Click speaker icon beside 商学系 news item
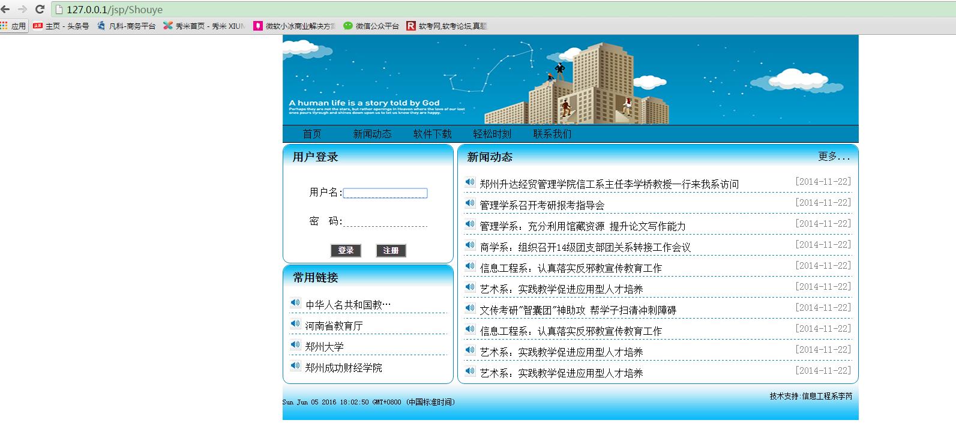Viewport: 956px width, 441px height. 470,245
